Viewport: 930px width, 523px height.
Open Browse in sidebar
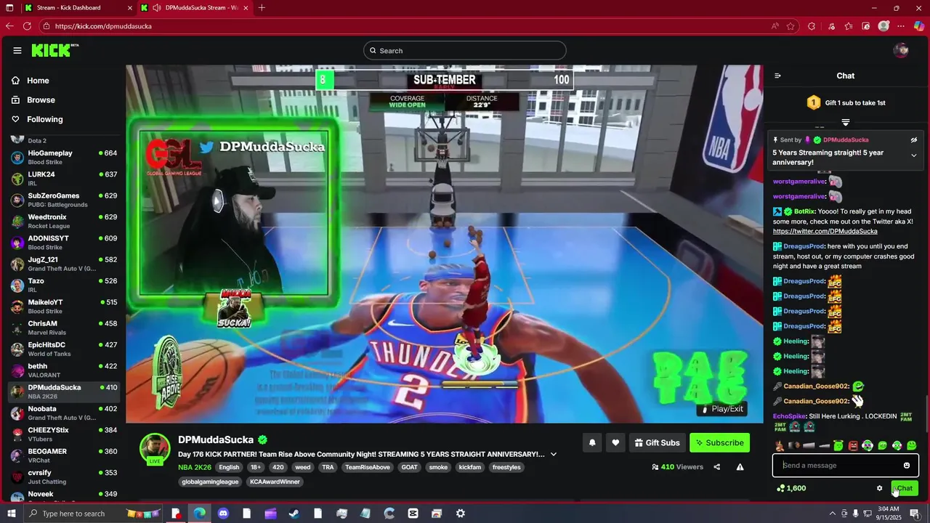click(x=41, y=100)
